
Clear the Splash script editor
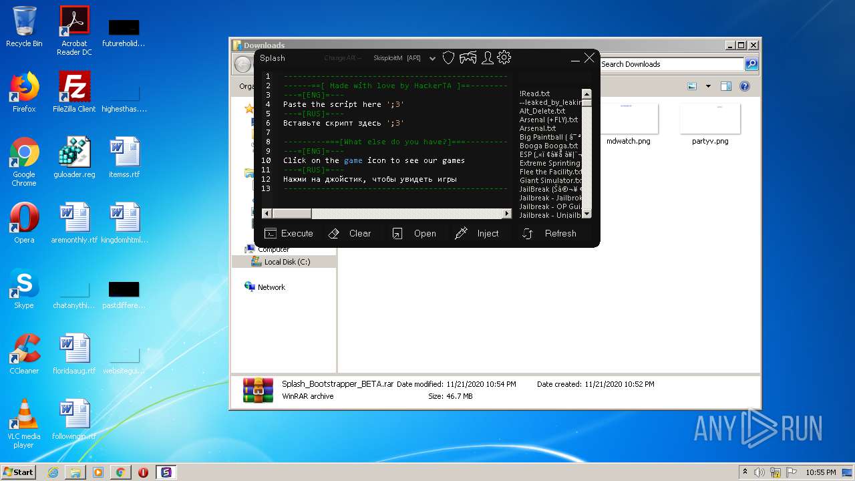pyautogui.click(x=349, y=233)
